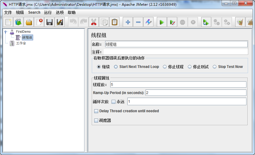This screenshot has width=255, height=155.
Task: Click the Undo arrow icon
Action: pos(73,22)
